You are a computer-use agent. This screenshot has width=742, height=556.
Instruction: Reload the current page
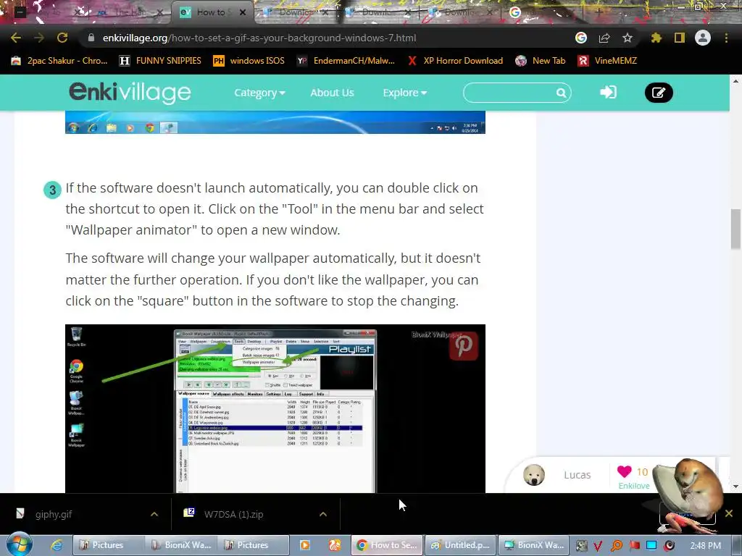click(62, 38)
